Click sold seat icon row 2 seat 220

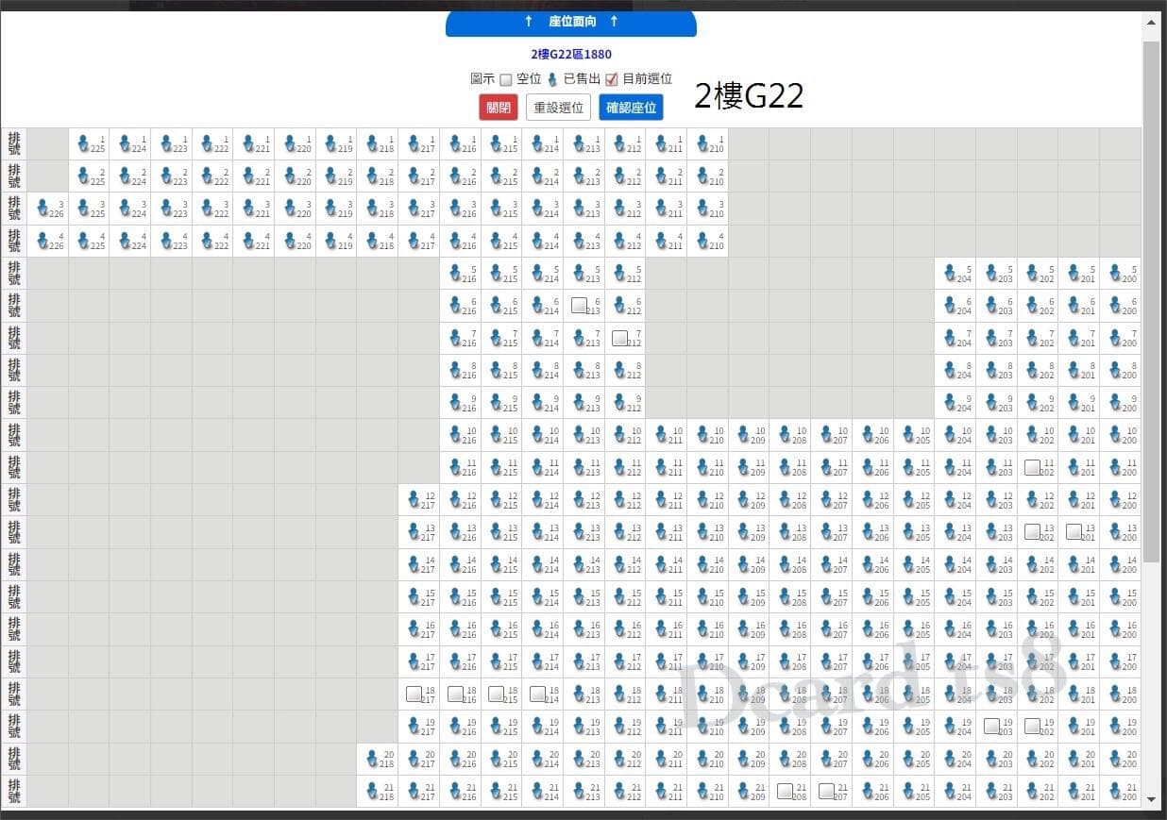tap(291, 176)
